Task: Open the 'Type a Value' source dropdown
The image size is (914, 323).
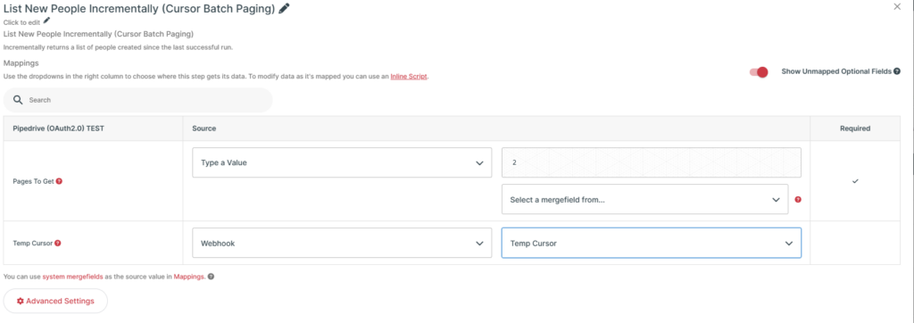Action: pyautogui.click(x=342, y=162)
